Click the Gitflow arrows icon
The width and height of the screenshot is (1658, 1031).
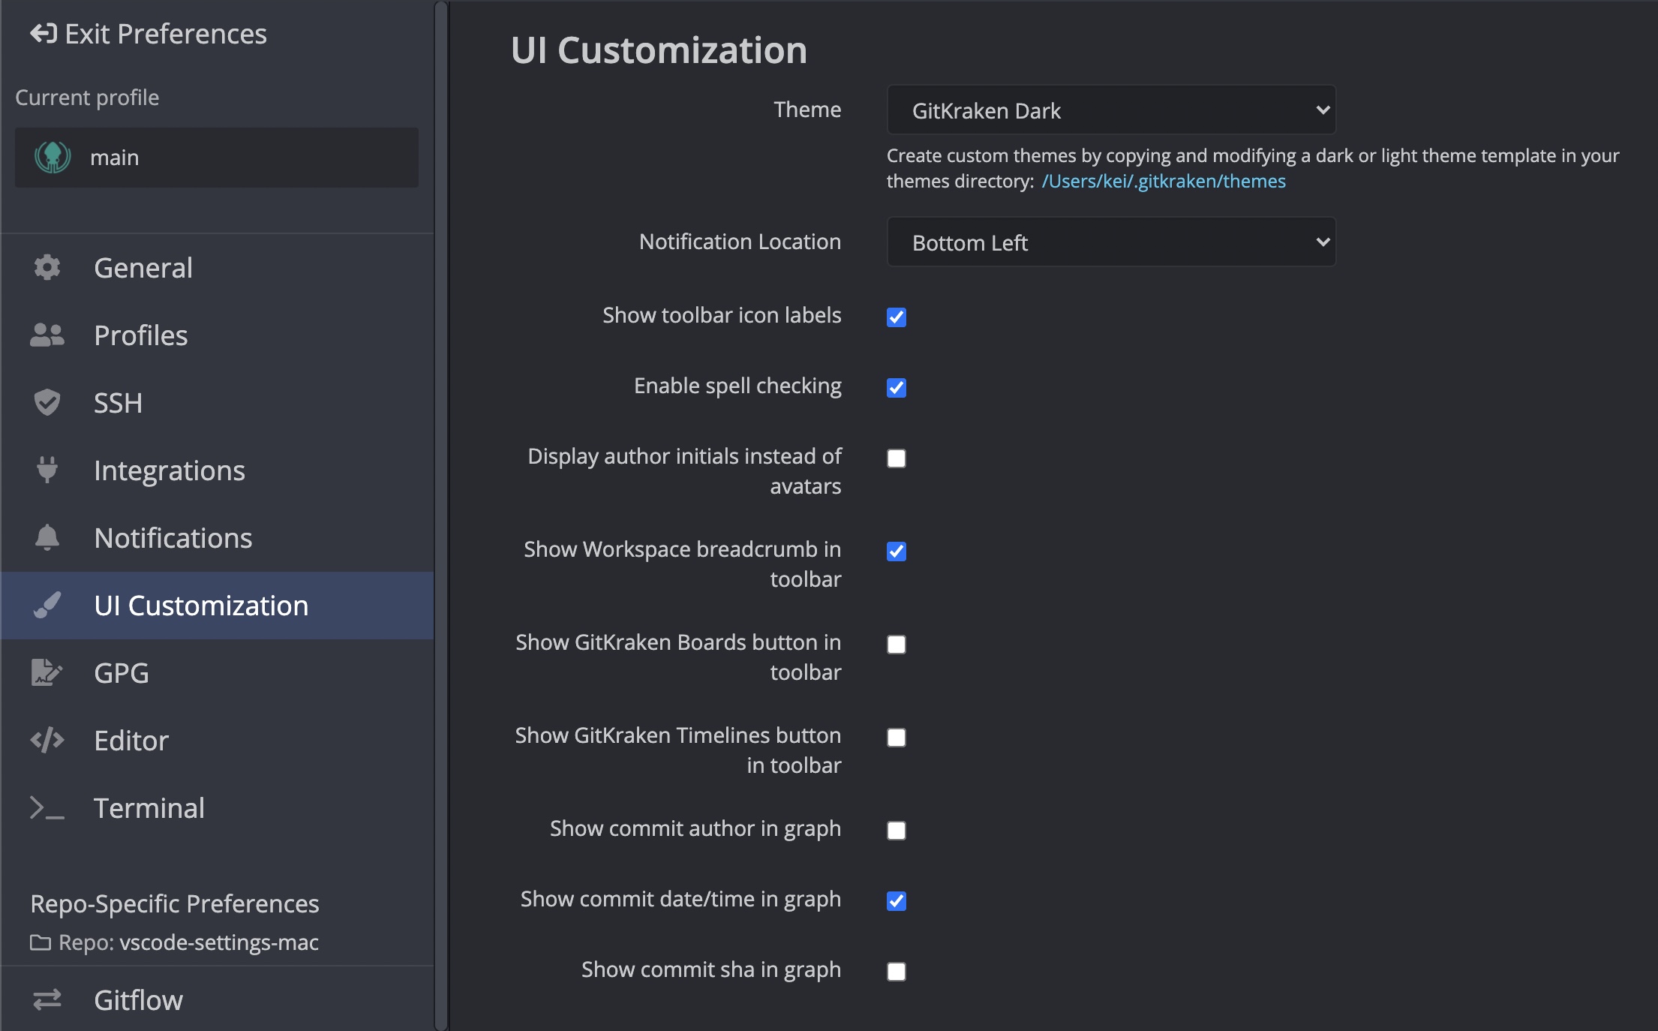pos(47,999)
